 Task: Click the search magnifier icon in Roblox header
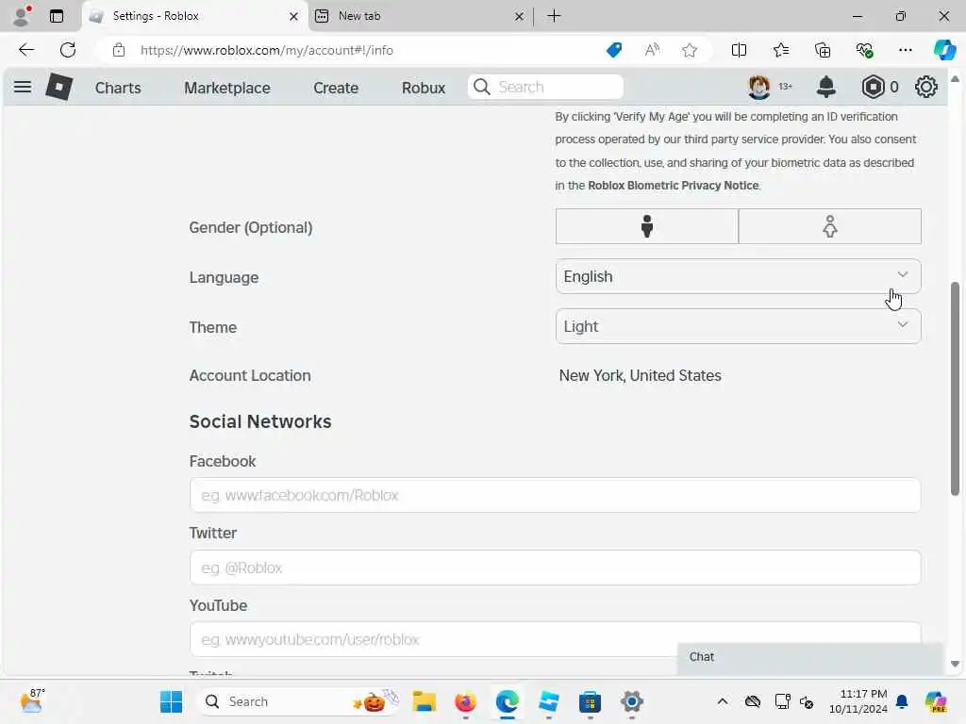click(482, 87)
